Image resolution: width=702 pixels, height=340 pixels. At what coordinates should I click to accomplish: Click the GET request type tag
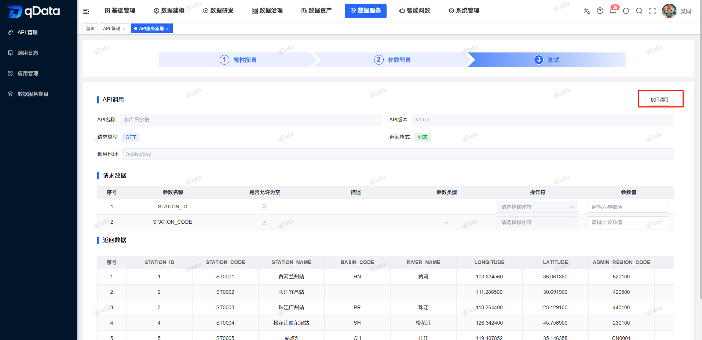pos(131,137)
